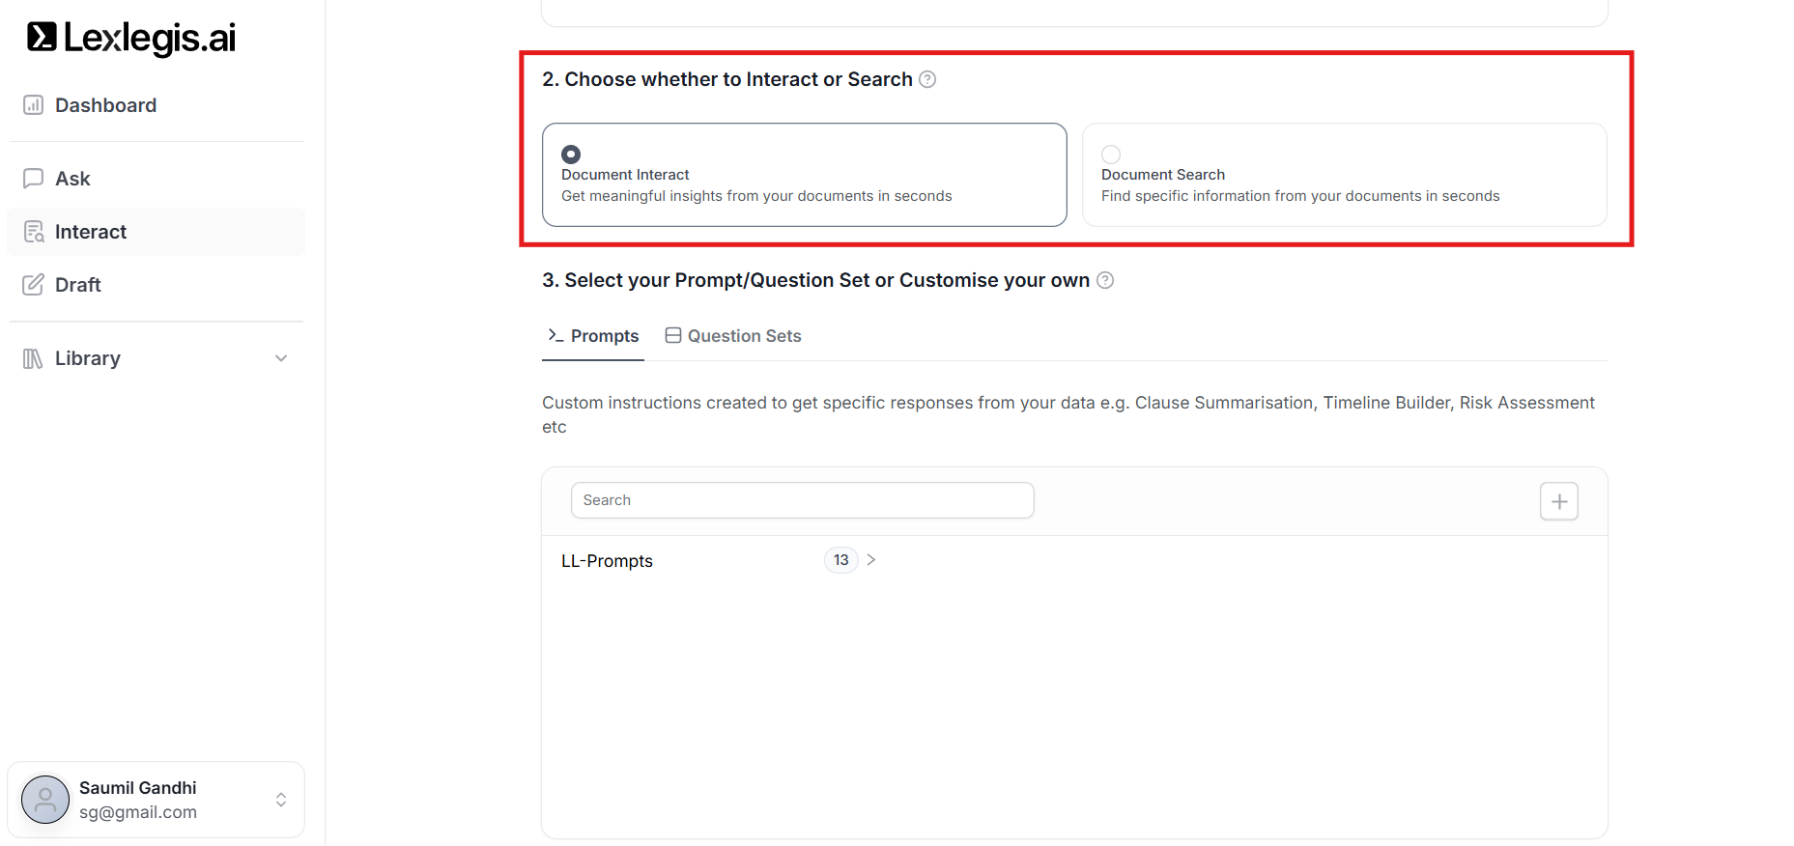
Task: Click the Library books icon
Action: [x=33, y=358]
